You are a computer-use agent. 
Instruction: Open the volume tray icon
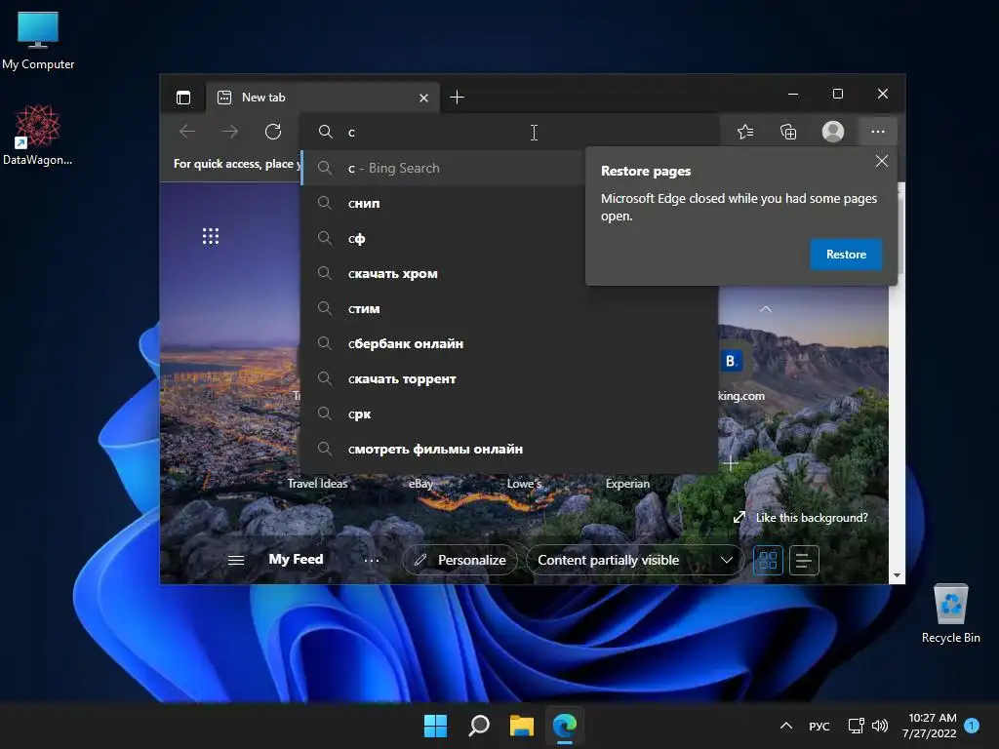tap(880, 726)
